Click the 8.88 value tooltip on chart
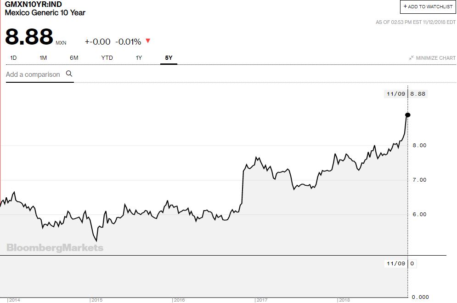457x303 pixels. (x=418, y=94)
